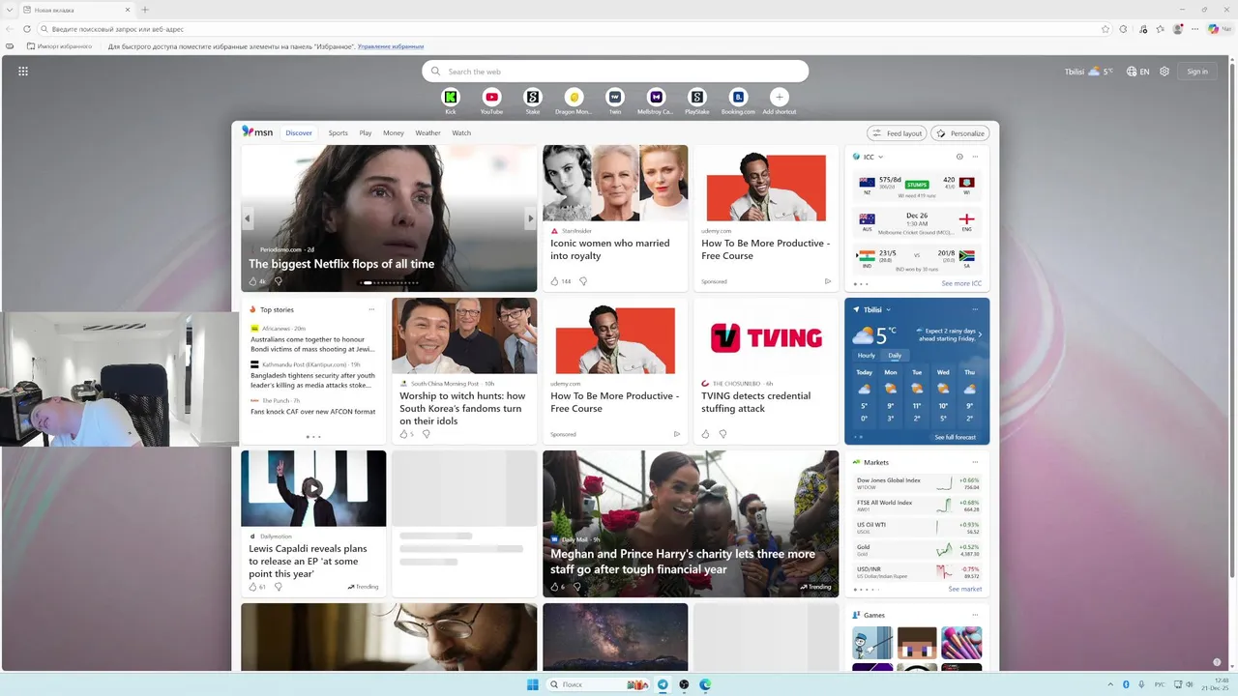Screen dimensions: 1238x696
Task: Click the Feed layout button
Action: click(x=897, y=133)
